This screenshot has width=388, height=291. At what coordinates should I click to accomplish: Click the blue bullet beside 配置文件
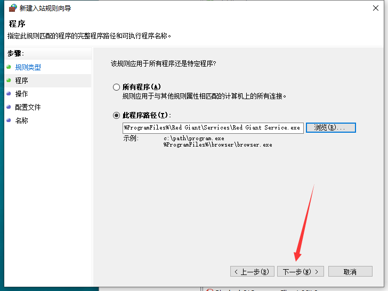tap(8, 107)
